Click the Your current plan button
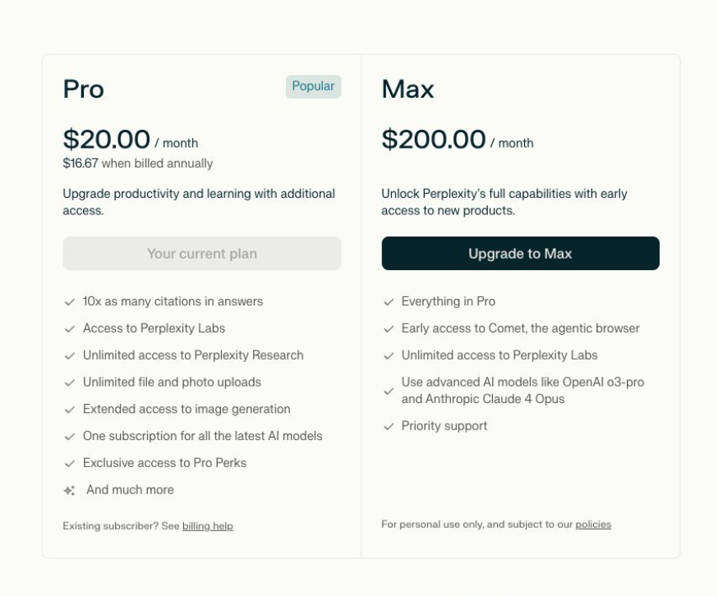 (202, 253)
